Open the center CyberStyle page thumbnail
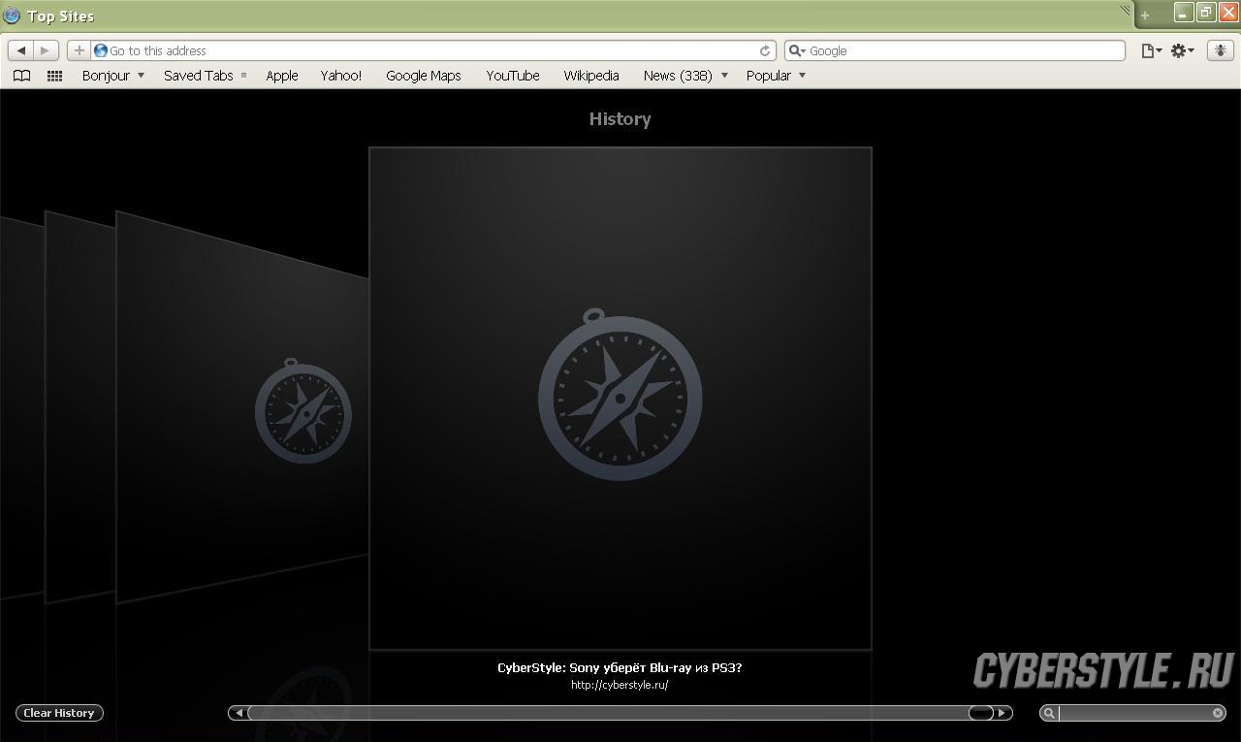The image size is (1241, 742). pyautogui.click(x=620, y=398)
